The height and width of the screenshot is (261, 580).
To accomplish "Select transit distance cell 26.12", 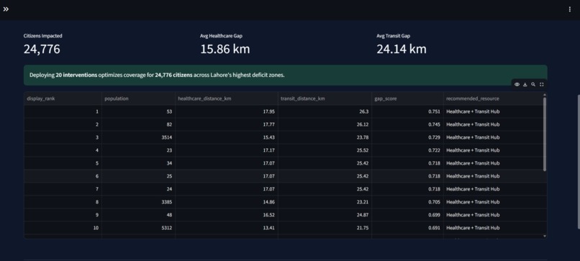I will pyautogui.click(x=325, y=124).
